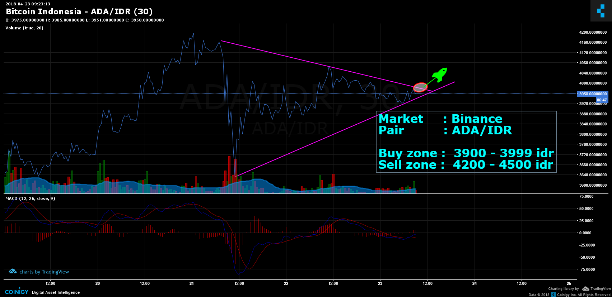Click the current price tag 3958.00000000
This screenshot has height=297, width=612.
click(x=592, y=94)
